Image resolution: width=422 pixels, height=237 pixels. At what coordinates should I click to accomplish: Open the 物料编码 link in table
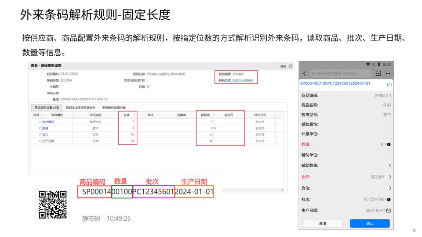(x=48, y=122)
